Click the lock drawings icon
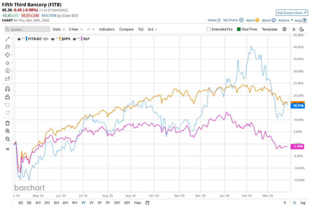Screen dimensions: 309x206 (x=7, y=97)
